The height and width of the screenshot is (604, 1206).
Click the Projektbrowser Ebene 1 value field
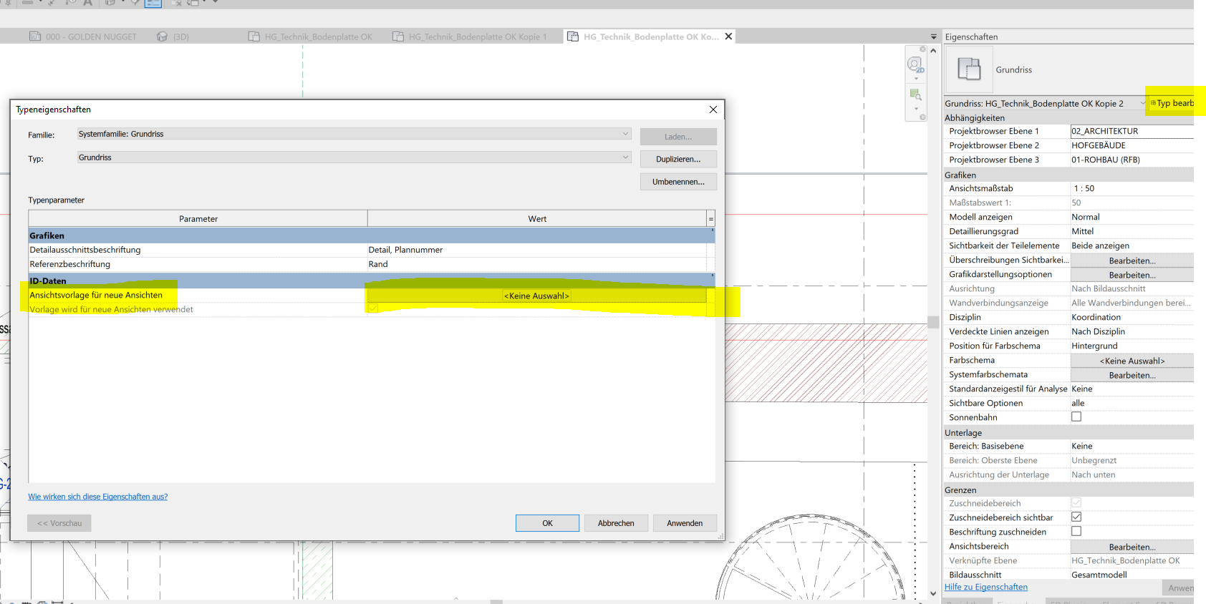1132,131
